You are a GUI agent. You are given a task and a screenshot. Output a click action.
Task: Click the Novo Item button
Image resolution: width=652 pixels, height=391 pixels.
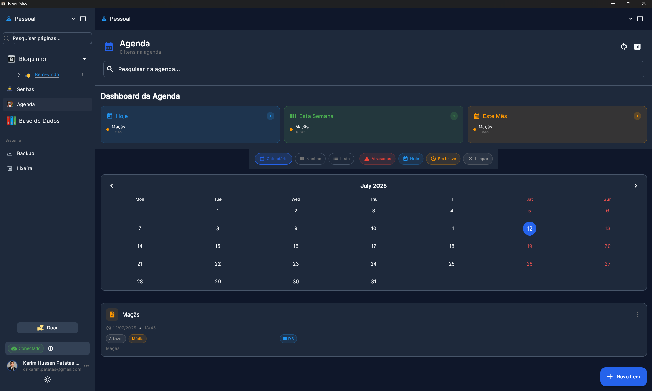(x=623, y=377)
